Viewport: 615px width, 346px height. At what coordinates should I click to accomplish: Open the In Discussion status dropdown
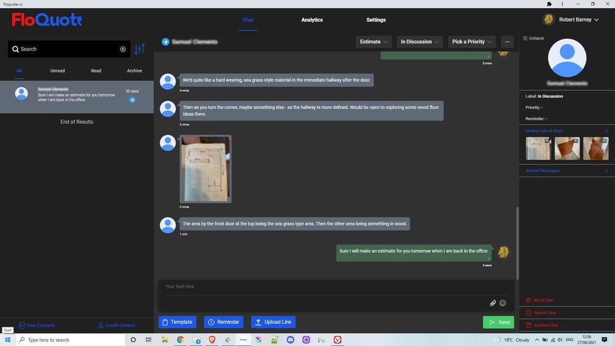[419, 42]
